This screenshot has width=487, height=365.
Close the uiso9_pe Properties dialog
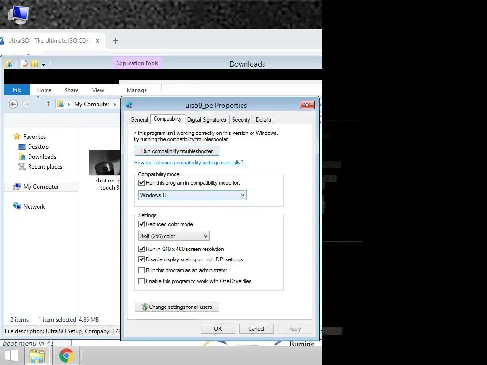[307, 105]
